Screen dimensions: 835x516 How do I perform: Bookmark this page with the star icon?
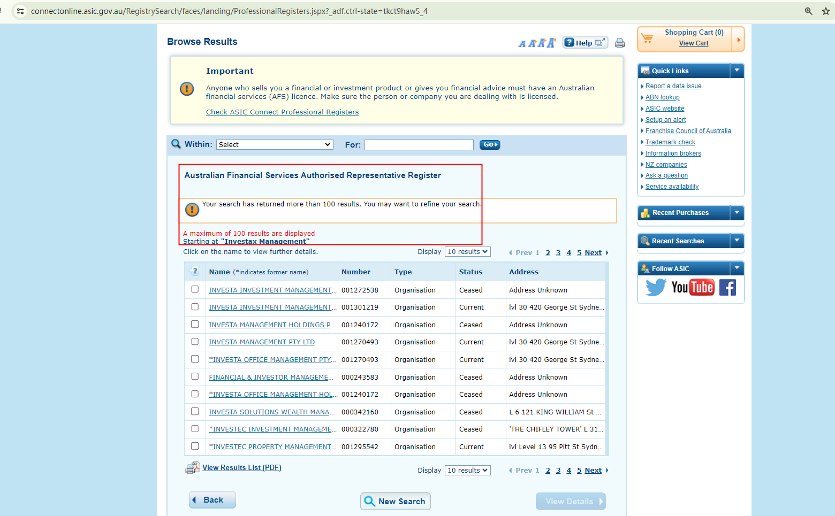[826, 11]
